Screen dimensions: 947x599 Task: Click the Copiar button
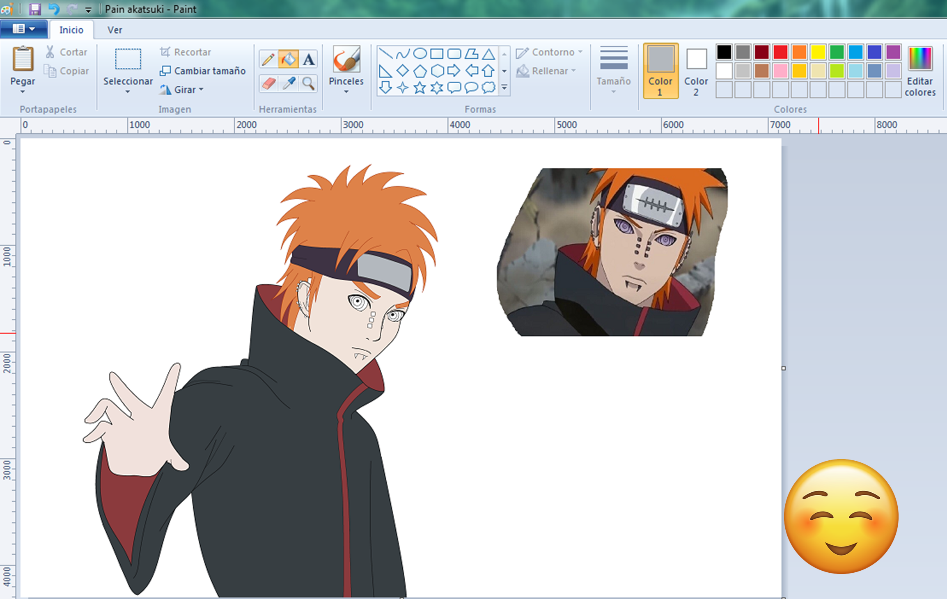point(66,71)
